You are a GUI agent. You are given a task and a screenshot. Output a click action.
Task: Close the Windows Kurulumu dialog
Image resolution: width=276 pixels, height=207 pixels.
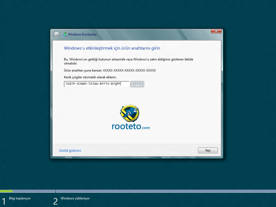pos(216,31)
